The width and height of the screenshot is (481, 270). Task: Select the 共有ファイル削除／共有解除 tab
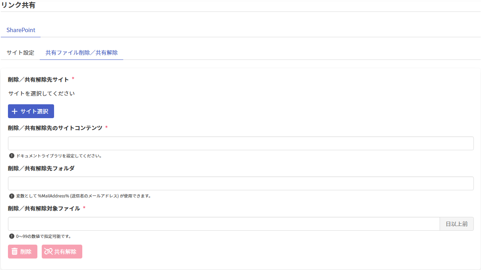[x=81, y=53]
